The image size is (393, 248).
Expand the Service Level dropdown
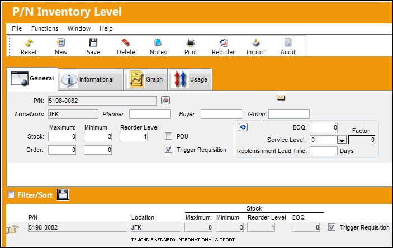click(x=342, y=140)
